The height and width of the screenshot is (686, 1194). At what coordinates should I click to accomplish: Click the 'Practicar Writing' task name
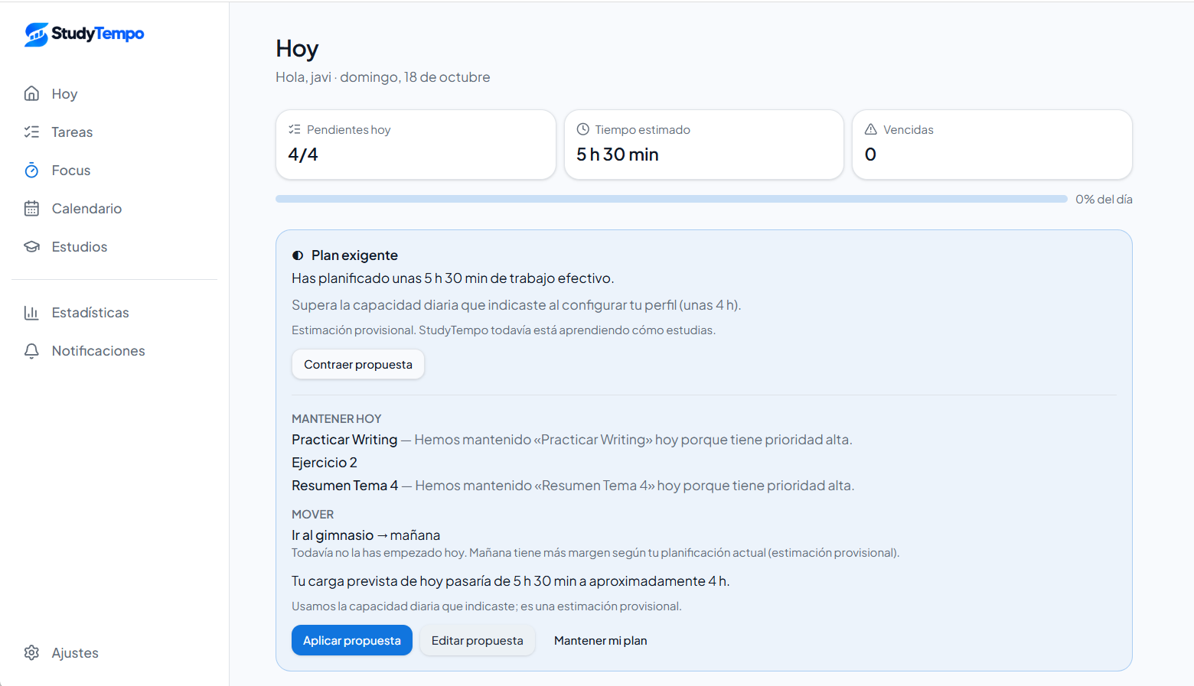click(x=344, y=440)
